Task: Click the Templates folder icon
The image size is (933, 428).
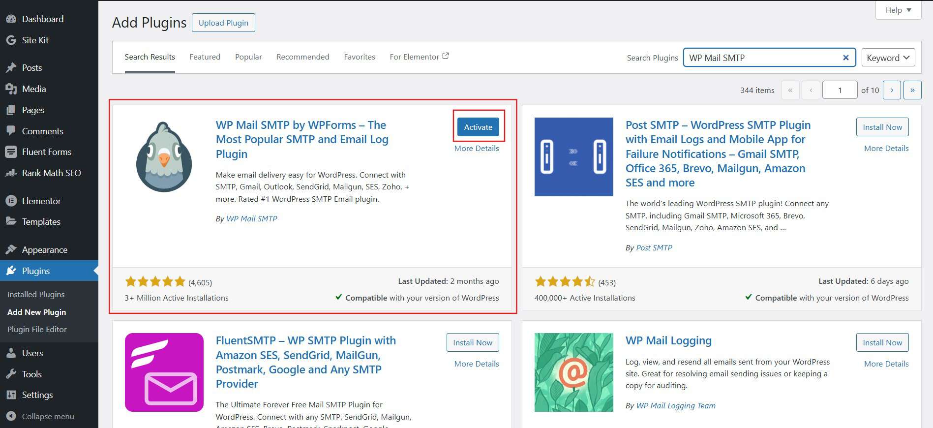Action: coord(11,222)
